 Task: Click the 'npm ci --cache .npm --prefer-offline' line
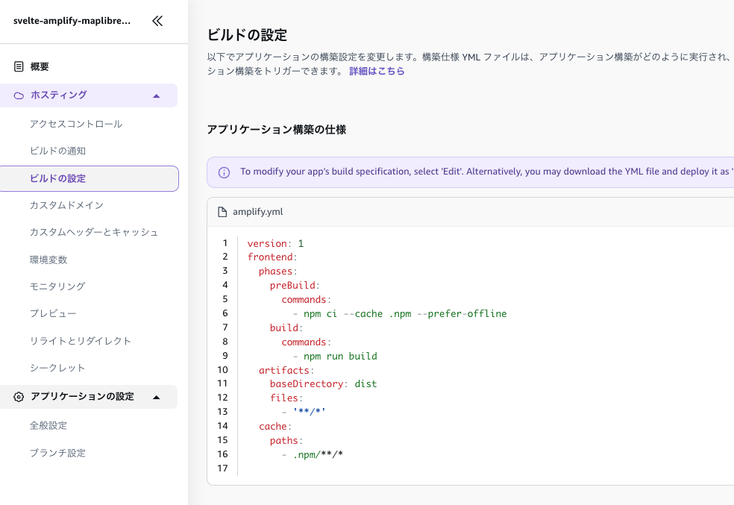pyautogui.click(x=400, y=313)
